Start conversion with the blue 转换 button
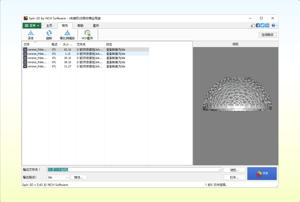Image resolution: width=300 pixels, height=202 pixels. tap(262, 173)
